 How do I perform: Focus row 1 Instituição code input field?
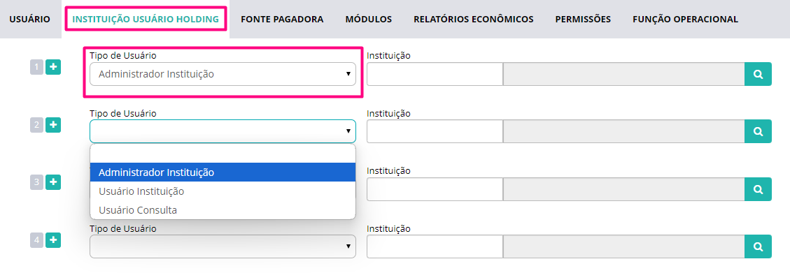(435, 75)
